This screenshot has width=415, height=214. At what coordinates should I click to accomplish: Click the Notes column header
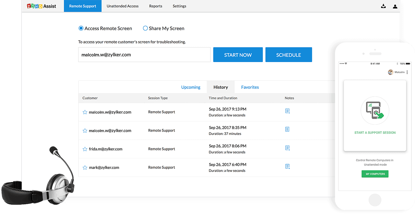(x=289, y=98)
